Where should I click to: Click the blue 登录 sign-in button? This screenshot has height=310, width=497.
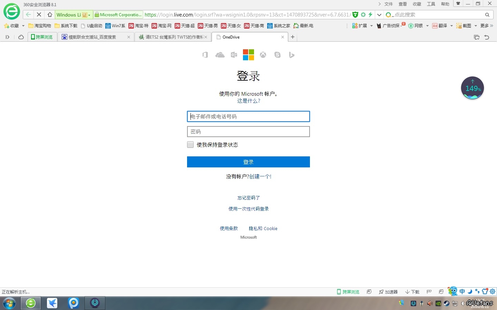coord(248,162)
